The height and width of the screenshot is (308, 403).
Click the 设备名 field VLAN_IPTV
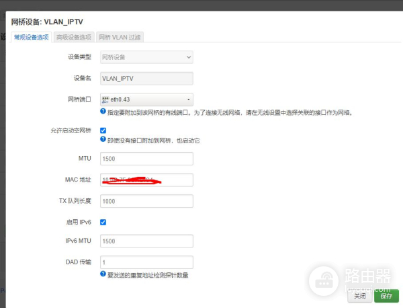146,79
